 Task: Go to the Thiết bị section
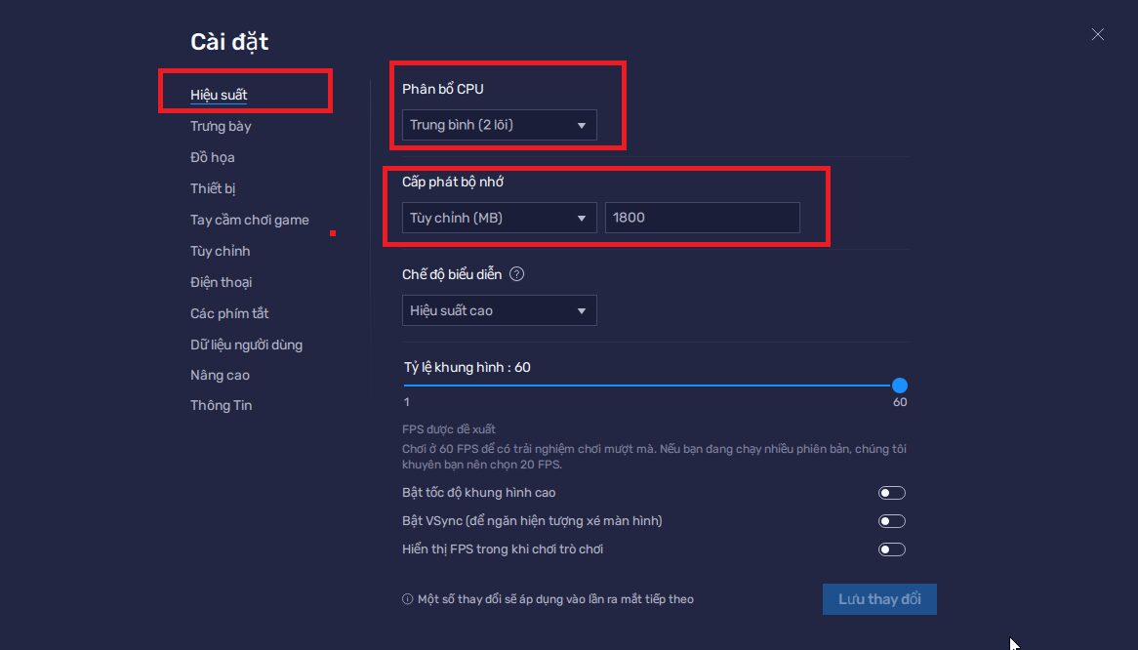pos(213,188)
